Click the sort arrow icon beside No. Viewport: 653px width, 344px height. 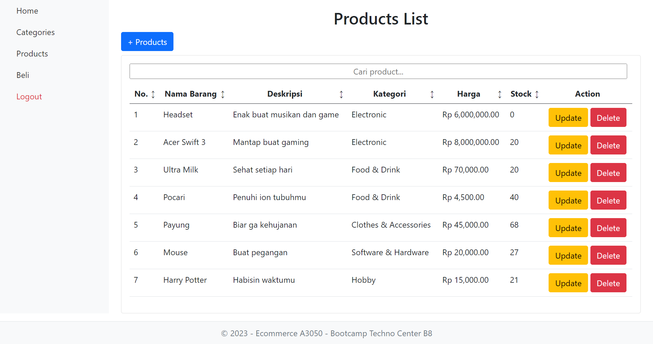click(153, 94)
